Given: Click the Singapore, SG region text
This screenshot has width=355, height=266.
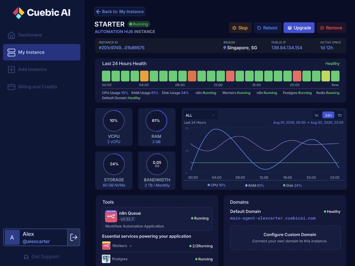Looking at the screenshot, I should pos(242,48).
